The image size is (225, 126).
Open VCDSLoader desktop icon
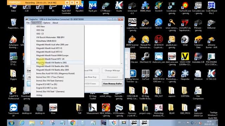pyautogui.click(x=119, y=110)
